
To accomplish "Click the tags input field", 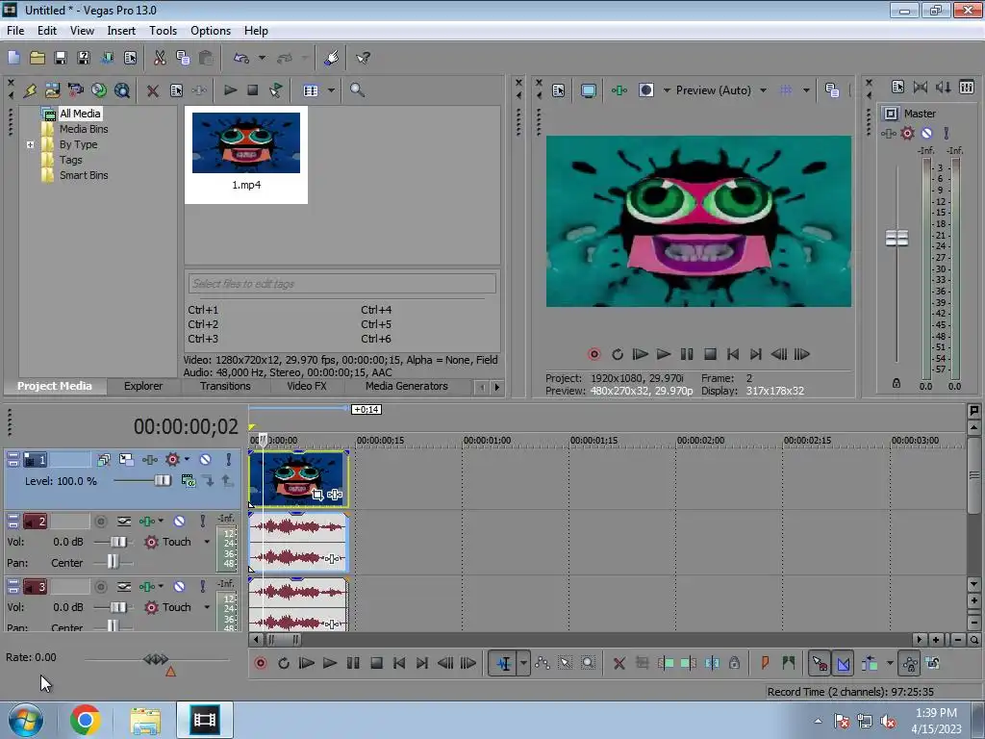I will coord(342,284).
